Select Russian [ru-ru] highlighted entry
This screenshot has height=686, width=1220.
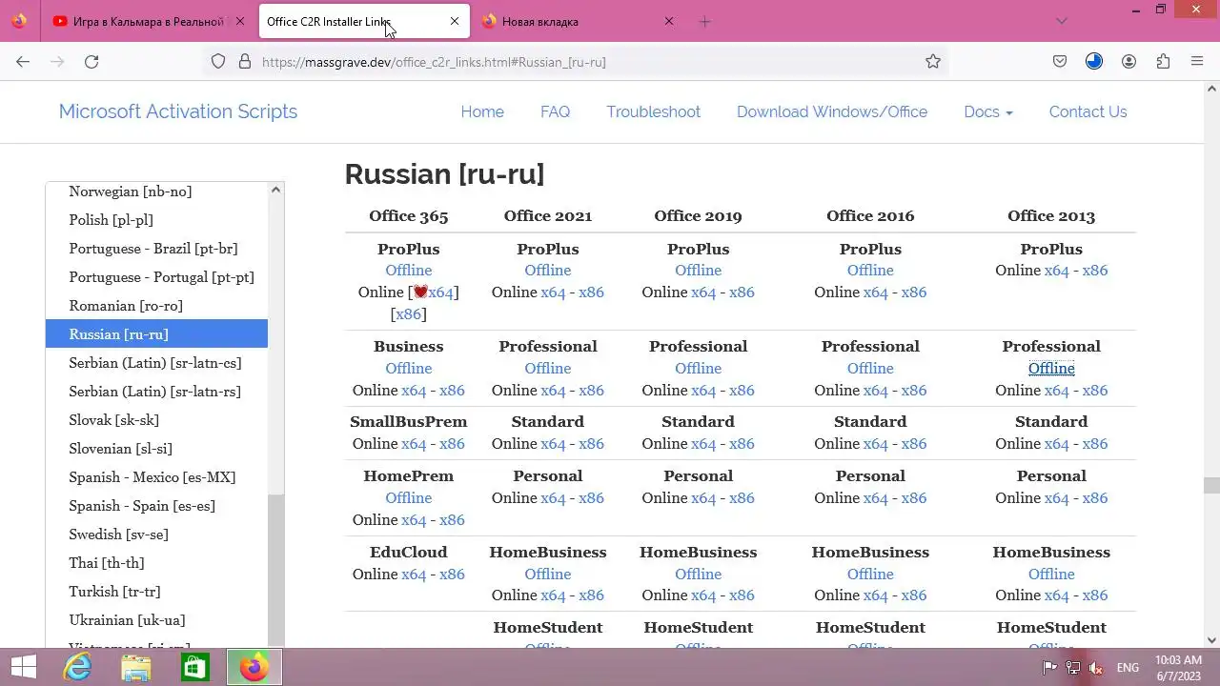[156, 334]
